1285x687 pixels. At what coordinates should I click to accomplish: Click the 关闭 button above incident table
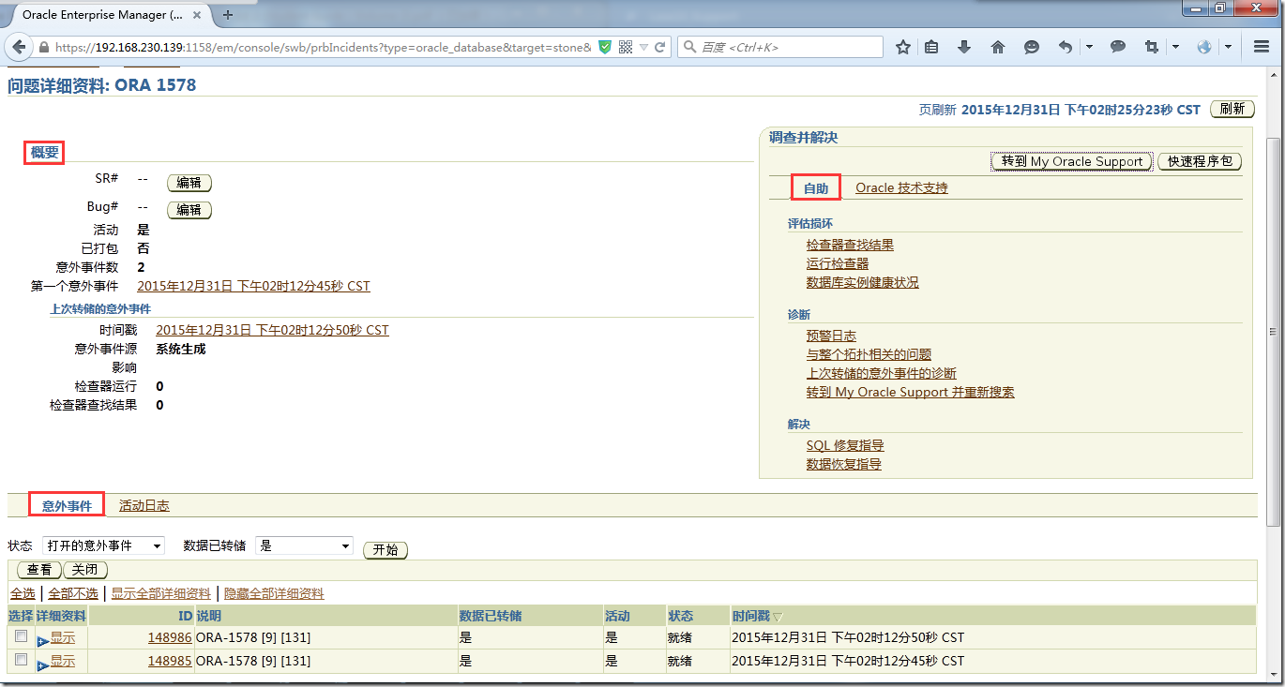(85, 570)
